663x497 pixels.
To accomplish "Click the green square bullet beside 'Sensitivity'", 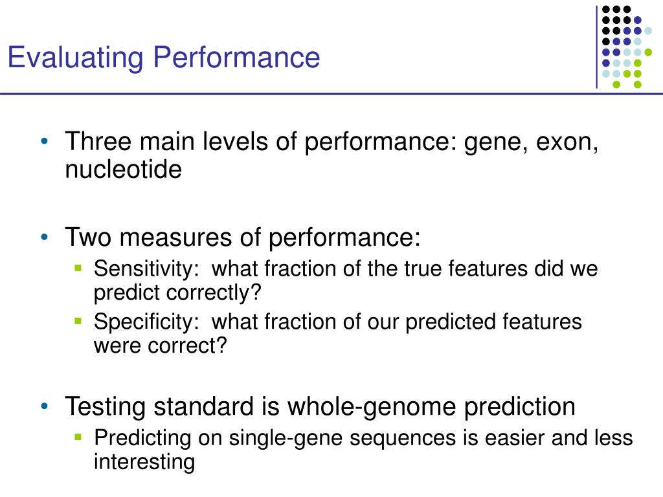I will pos(78,267).
